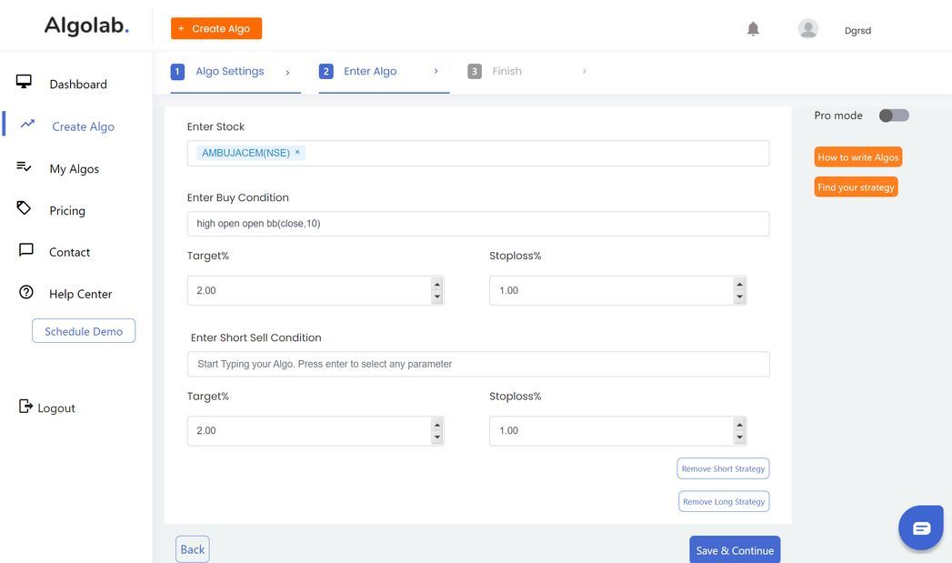Viewport: 952px width, 563px height.
Task: Click the orange Create Algo button
Action: [x=216, y=28]
